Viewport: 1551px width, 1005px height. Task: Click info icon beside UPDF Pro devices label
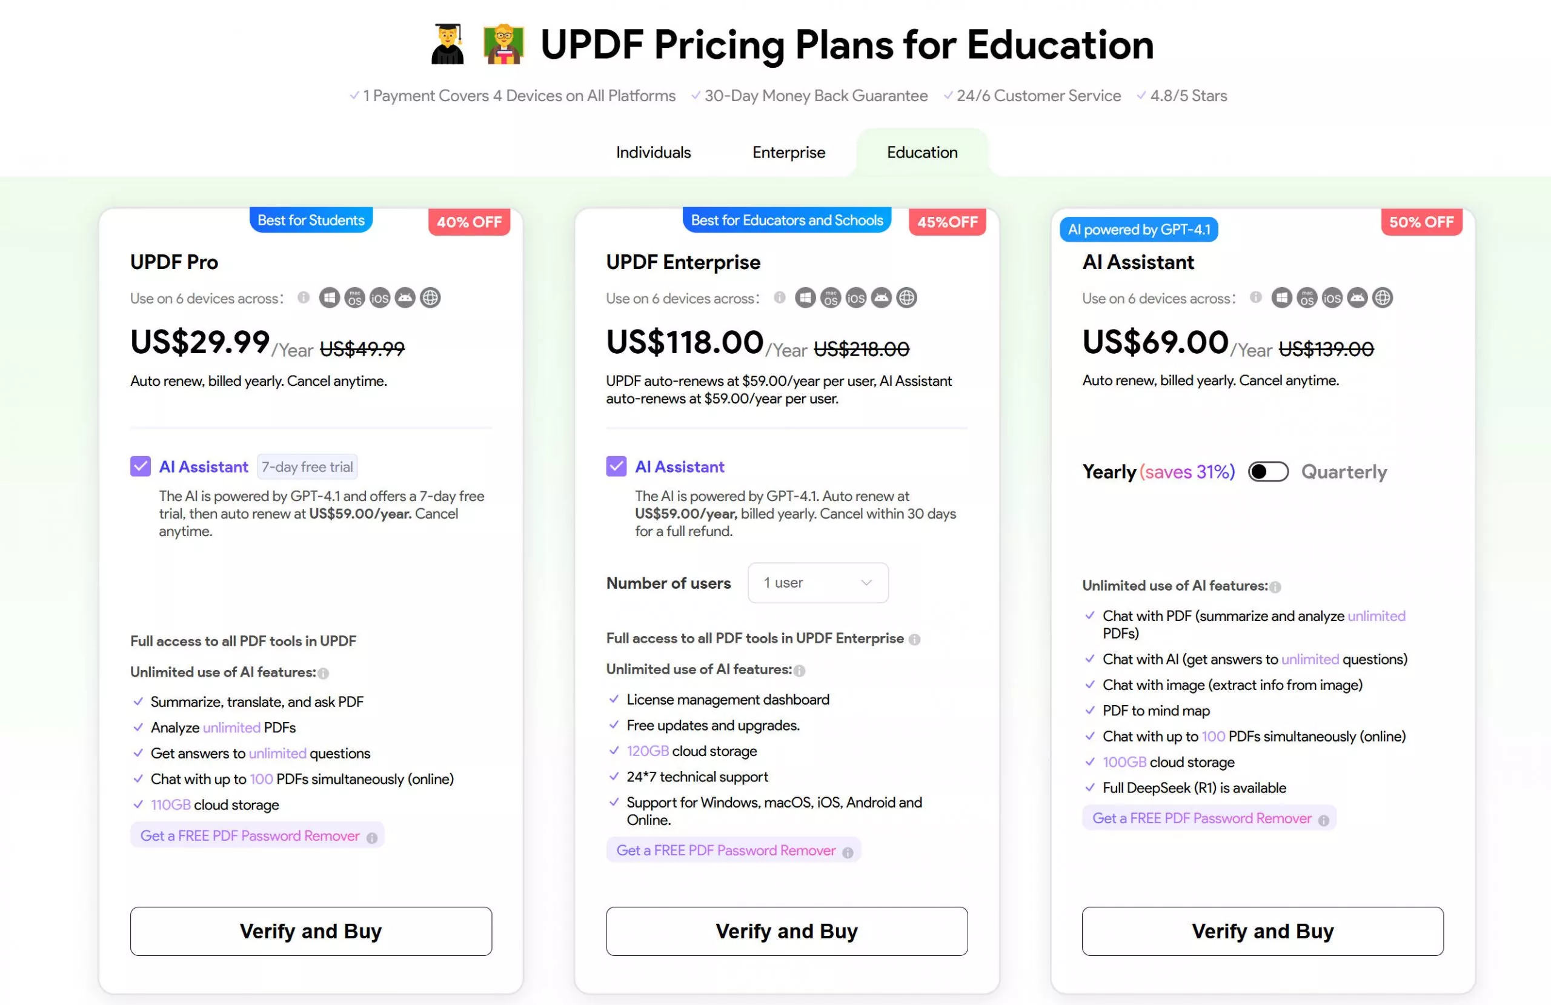pos(304,298)
